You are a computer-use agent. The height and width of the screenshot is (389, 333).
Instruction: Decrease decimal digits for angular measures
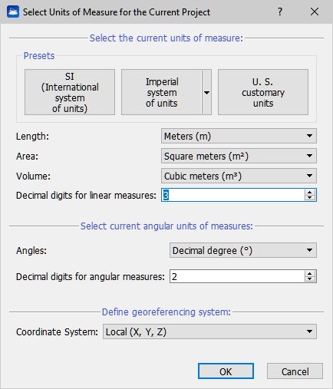[310, 279]
